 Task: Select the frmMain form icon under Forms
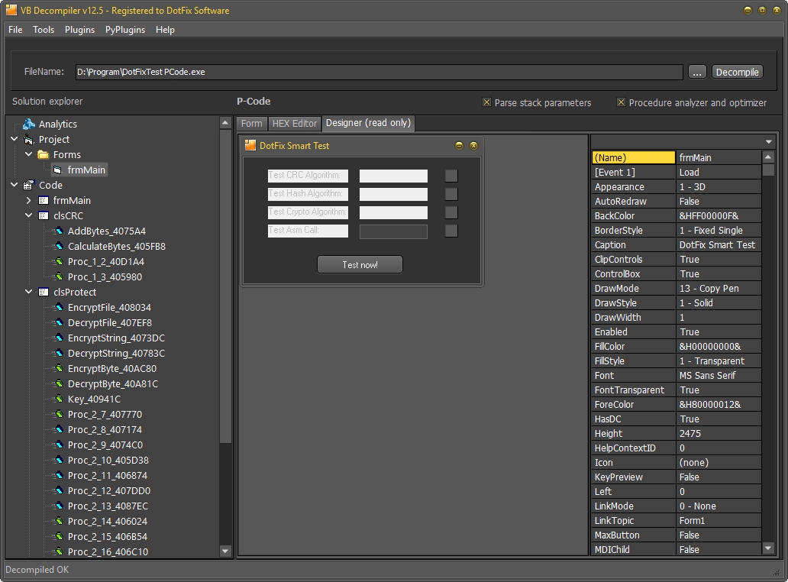point(58,170)
